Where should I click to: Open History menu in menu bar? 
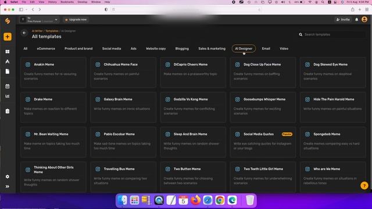(52, 2)
